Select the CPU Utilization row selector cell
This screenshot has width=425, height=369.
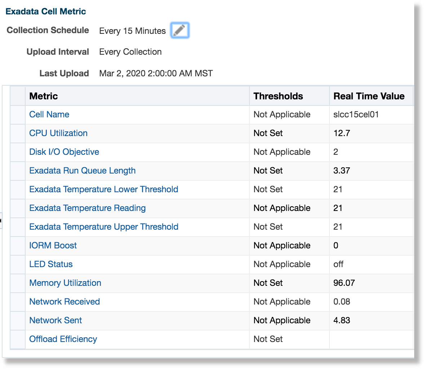point(17,133)
